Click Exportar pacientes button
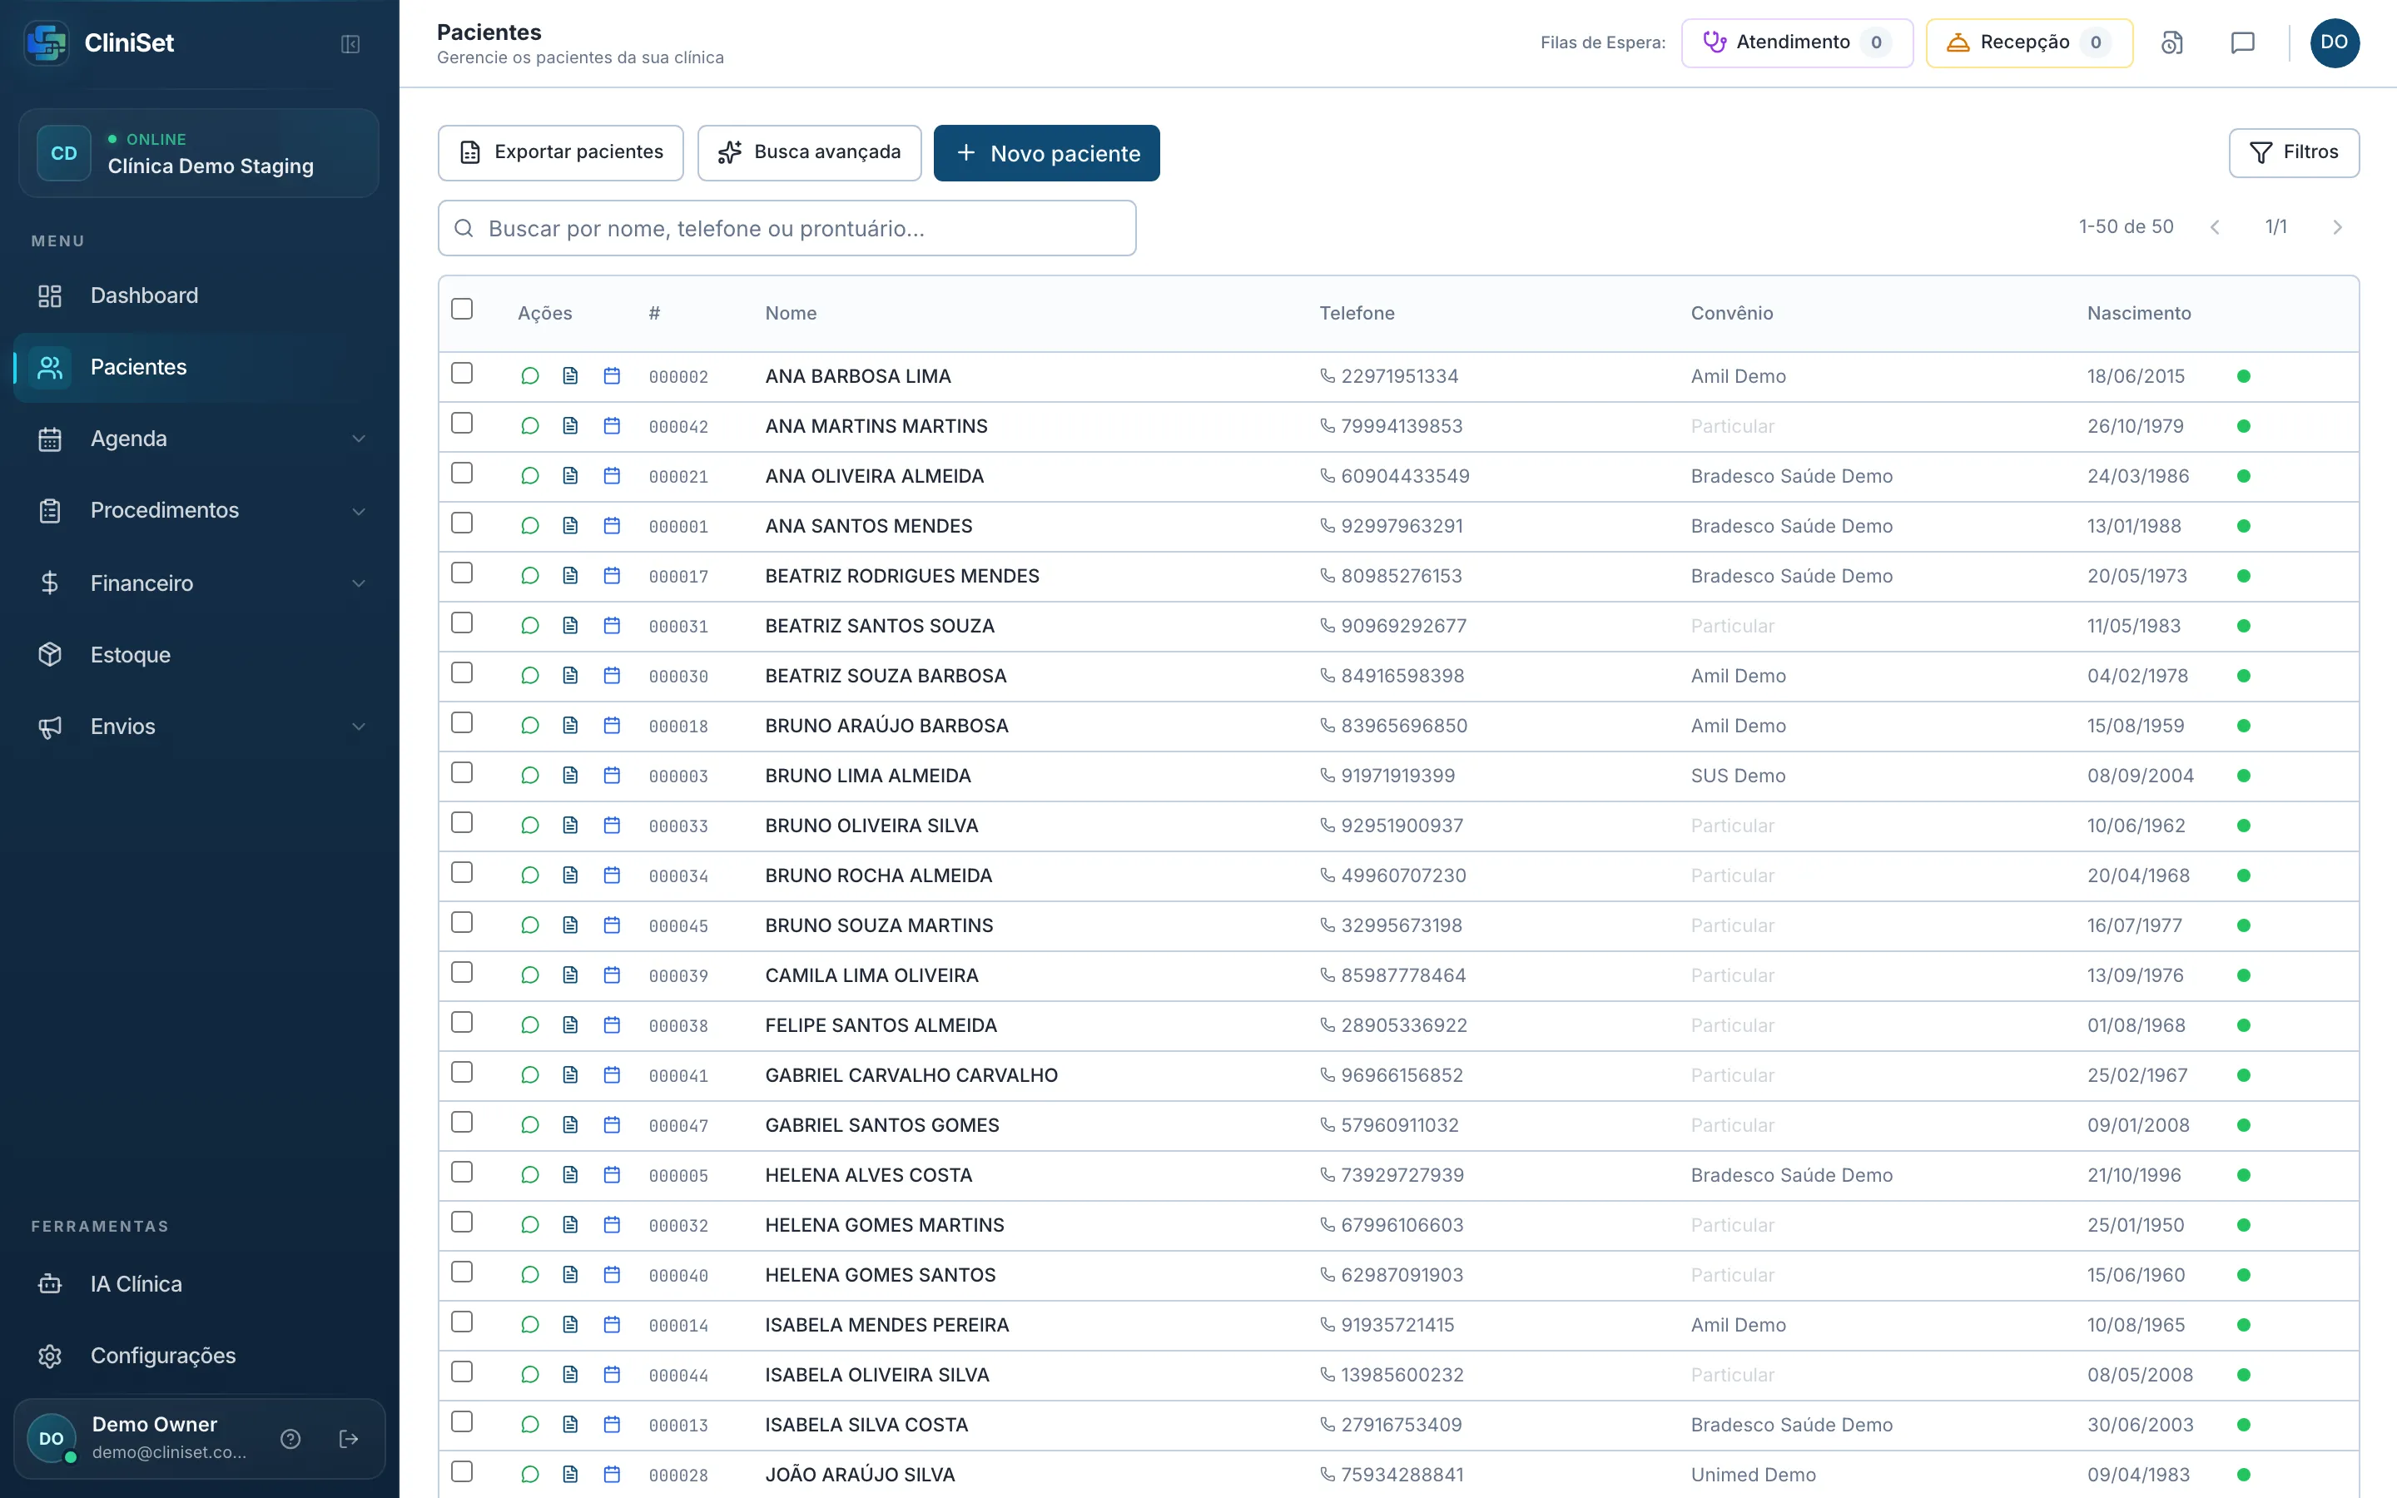This screenshot has width=2397, height=1498. [561, 152]
